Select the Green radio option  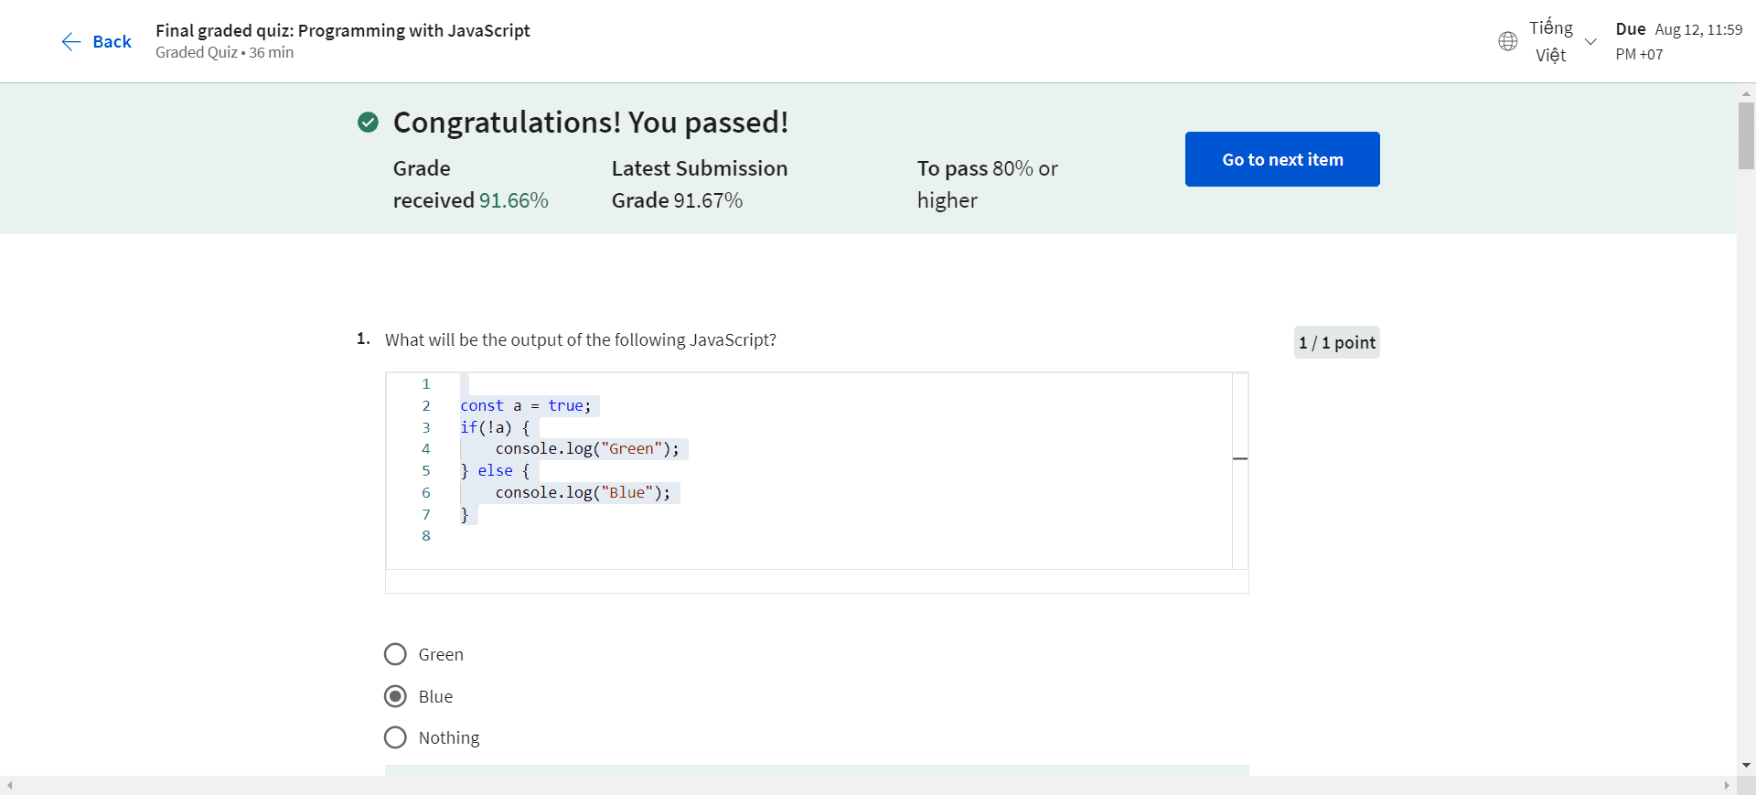[395, 654]
